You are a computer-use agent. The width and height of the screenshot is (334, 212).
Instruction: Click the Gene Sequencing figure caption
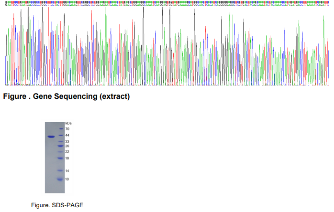66,97
